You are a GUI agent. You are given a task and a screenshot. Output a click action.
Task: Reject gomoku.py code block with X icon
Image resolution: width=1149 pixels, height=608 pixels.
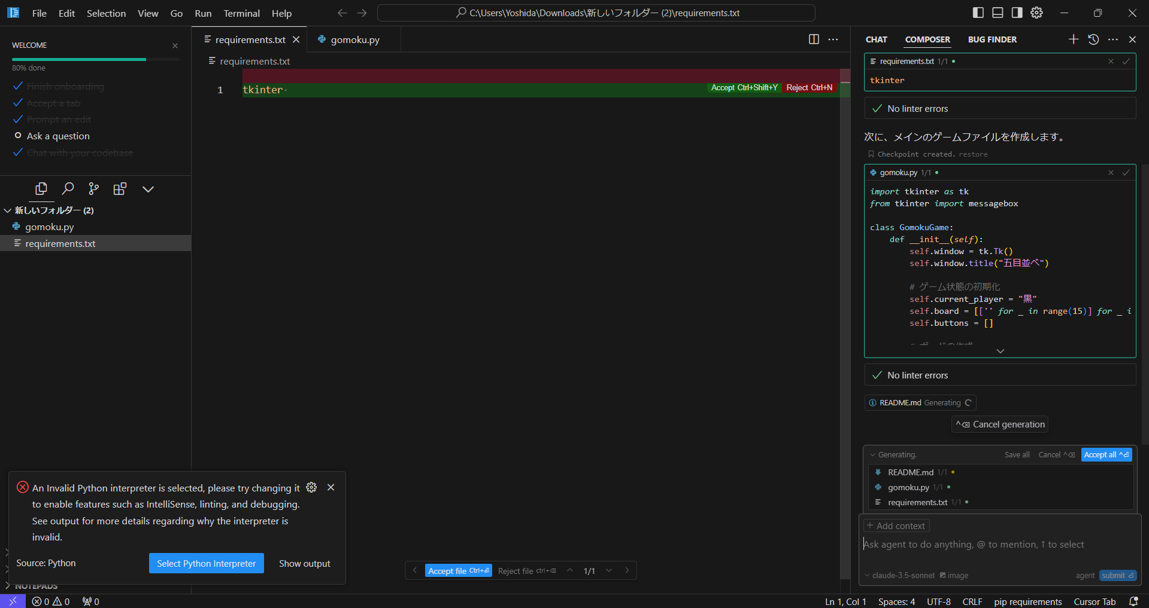(x=1111, y=173)
